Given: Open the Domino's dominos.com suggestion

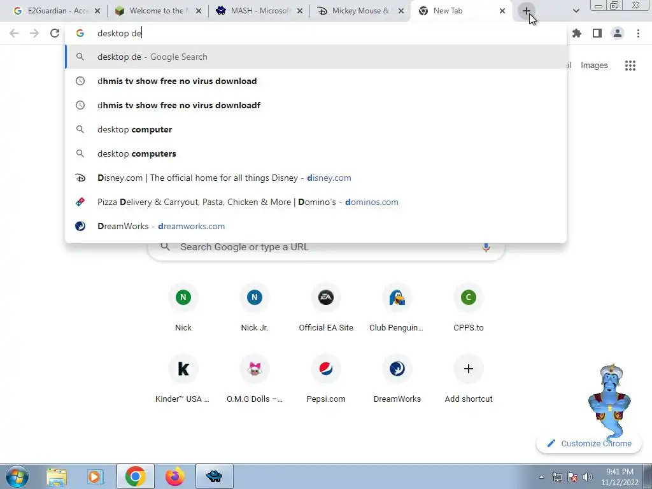Looking at the screenshot, I should point(316,202).
